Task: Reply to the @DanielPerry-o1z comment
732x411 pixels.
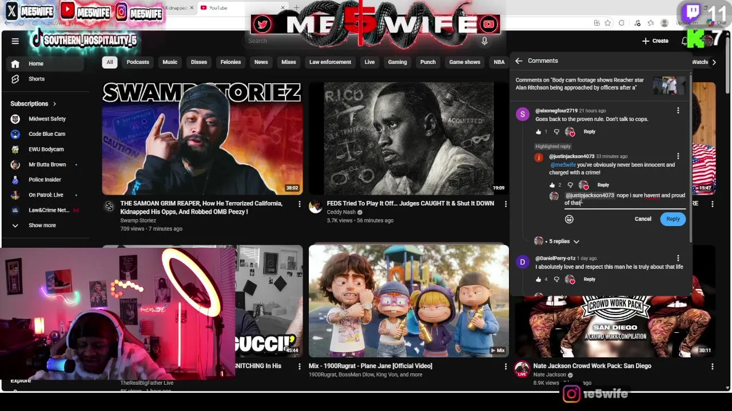Action: pos(589,279)
